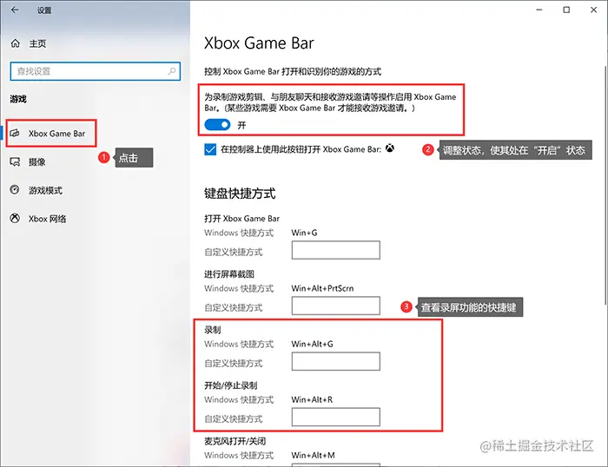Select 游戏模式 in the sidebar
Screen dimensions: 608x467
pyautogui.click(x=45, y=190)
